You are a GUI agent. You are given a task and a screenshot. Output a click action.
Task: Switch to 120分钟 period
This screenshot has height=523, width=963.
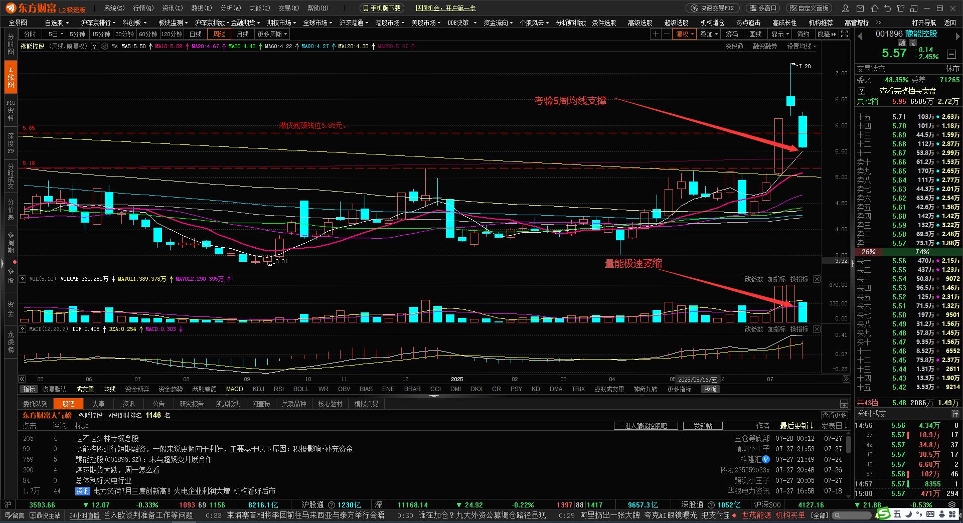172,34
